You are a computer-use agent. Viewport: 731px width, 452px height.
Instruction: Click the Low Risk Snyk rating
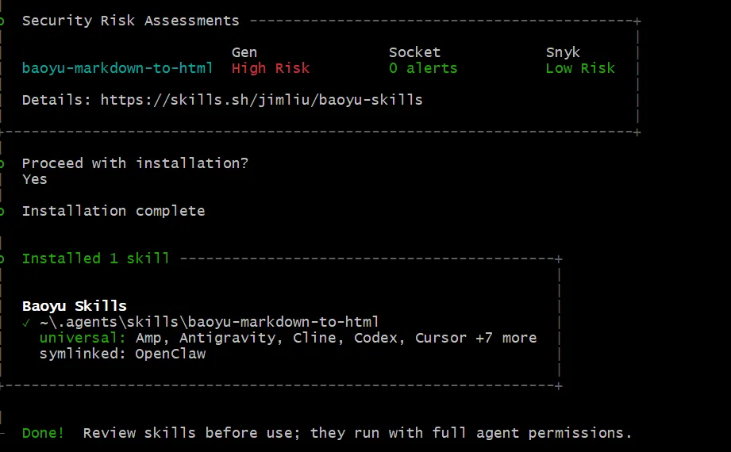click(580, 68)
